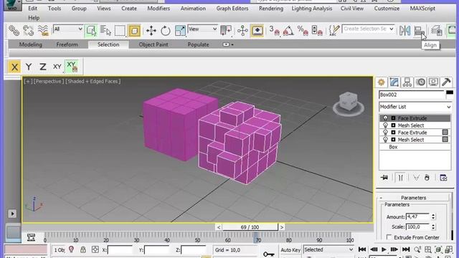Image resolution: width=459 pixels, height=258 pixels.
Task: Toggle top Face Extrude modifier lightbulb
Action: (x=385, y=118)
